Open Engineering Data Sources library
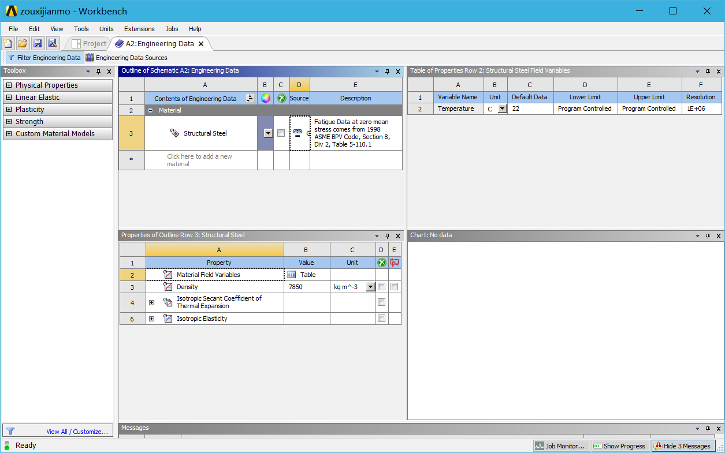This screenshot has height=453, width=725. 127,58
